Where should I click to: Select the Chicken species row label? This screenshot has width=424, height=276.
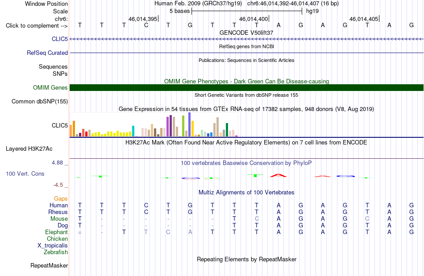[x=57, y=239]
